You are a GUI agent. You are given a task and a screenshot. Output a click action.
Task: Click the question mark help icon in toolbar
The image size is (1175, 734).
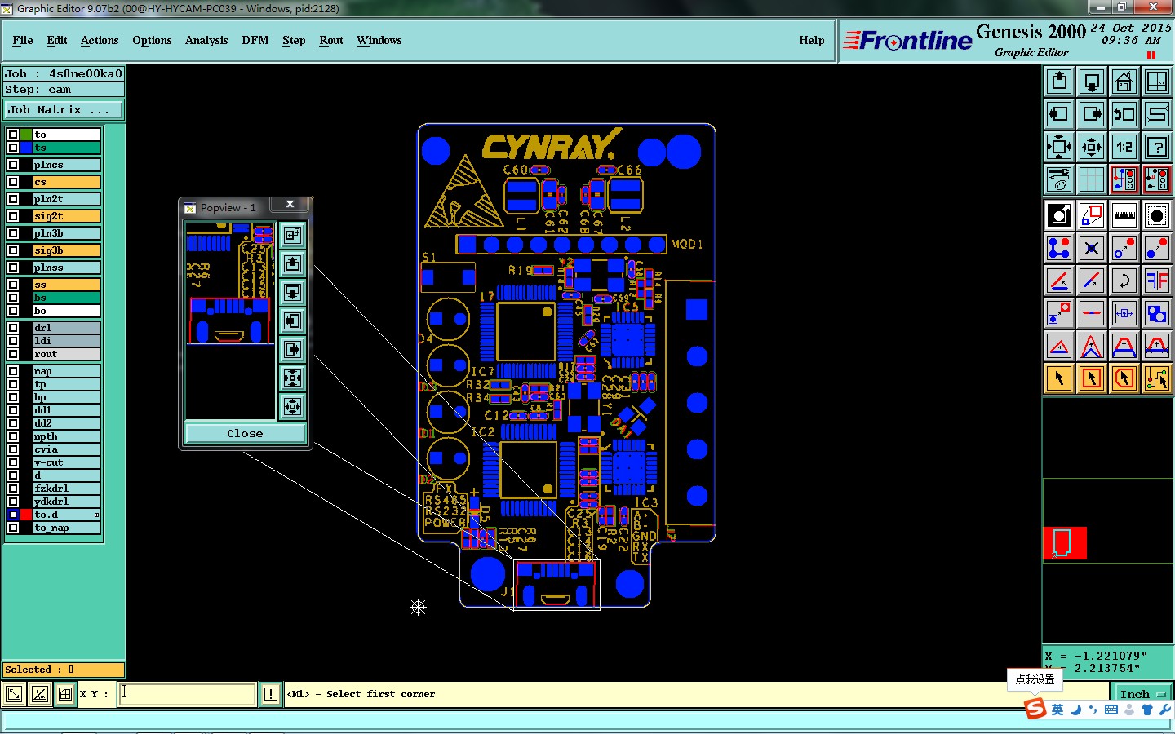click(x=1157, y=147)
